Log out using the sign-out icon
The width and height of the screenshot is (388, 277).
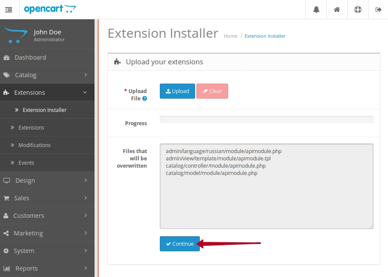point(378,9)
